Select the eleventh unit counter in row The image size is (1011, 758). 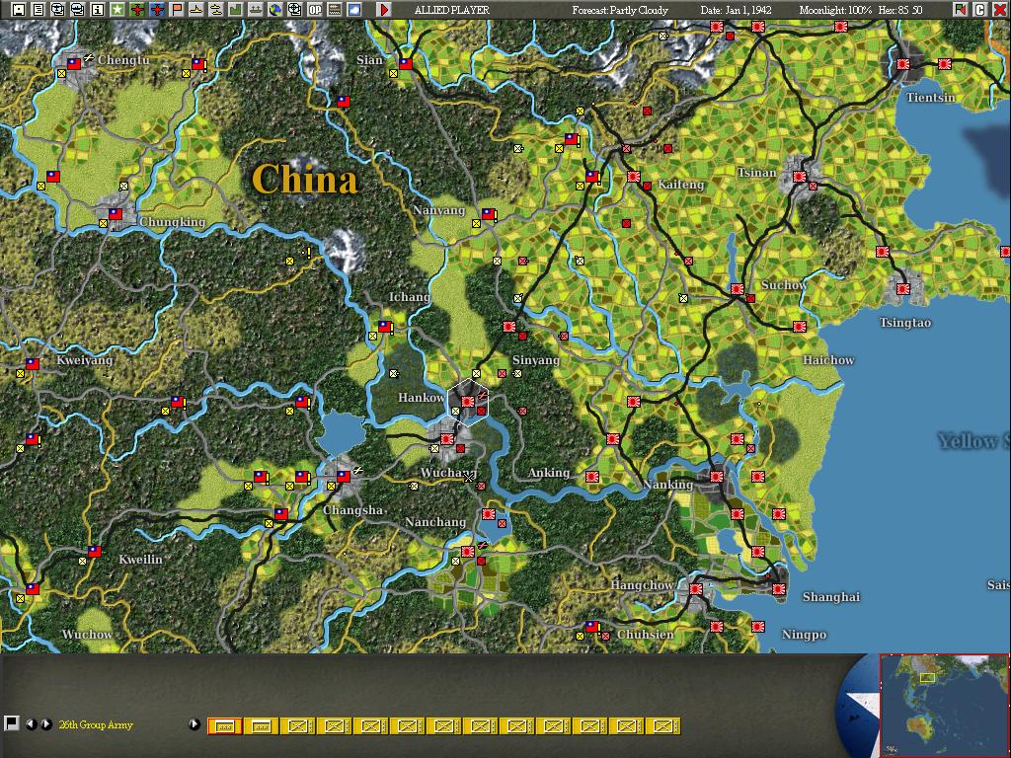[x=590, y=726]
